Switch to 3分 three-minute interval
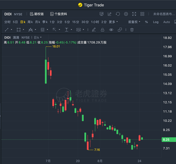Image resolution: width=176 pixels, height=164 pixels. (x=60, y=22)
